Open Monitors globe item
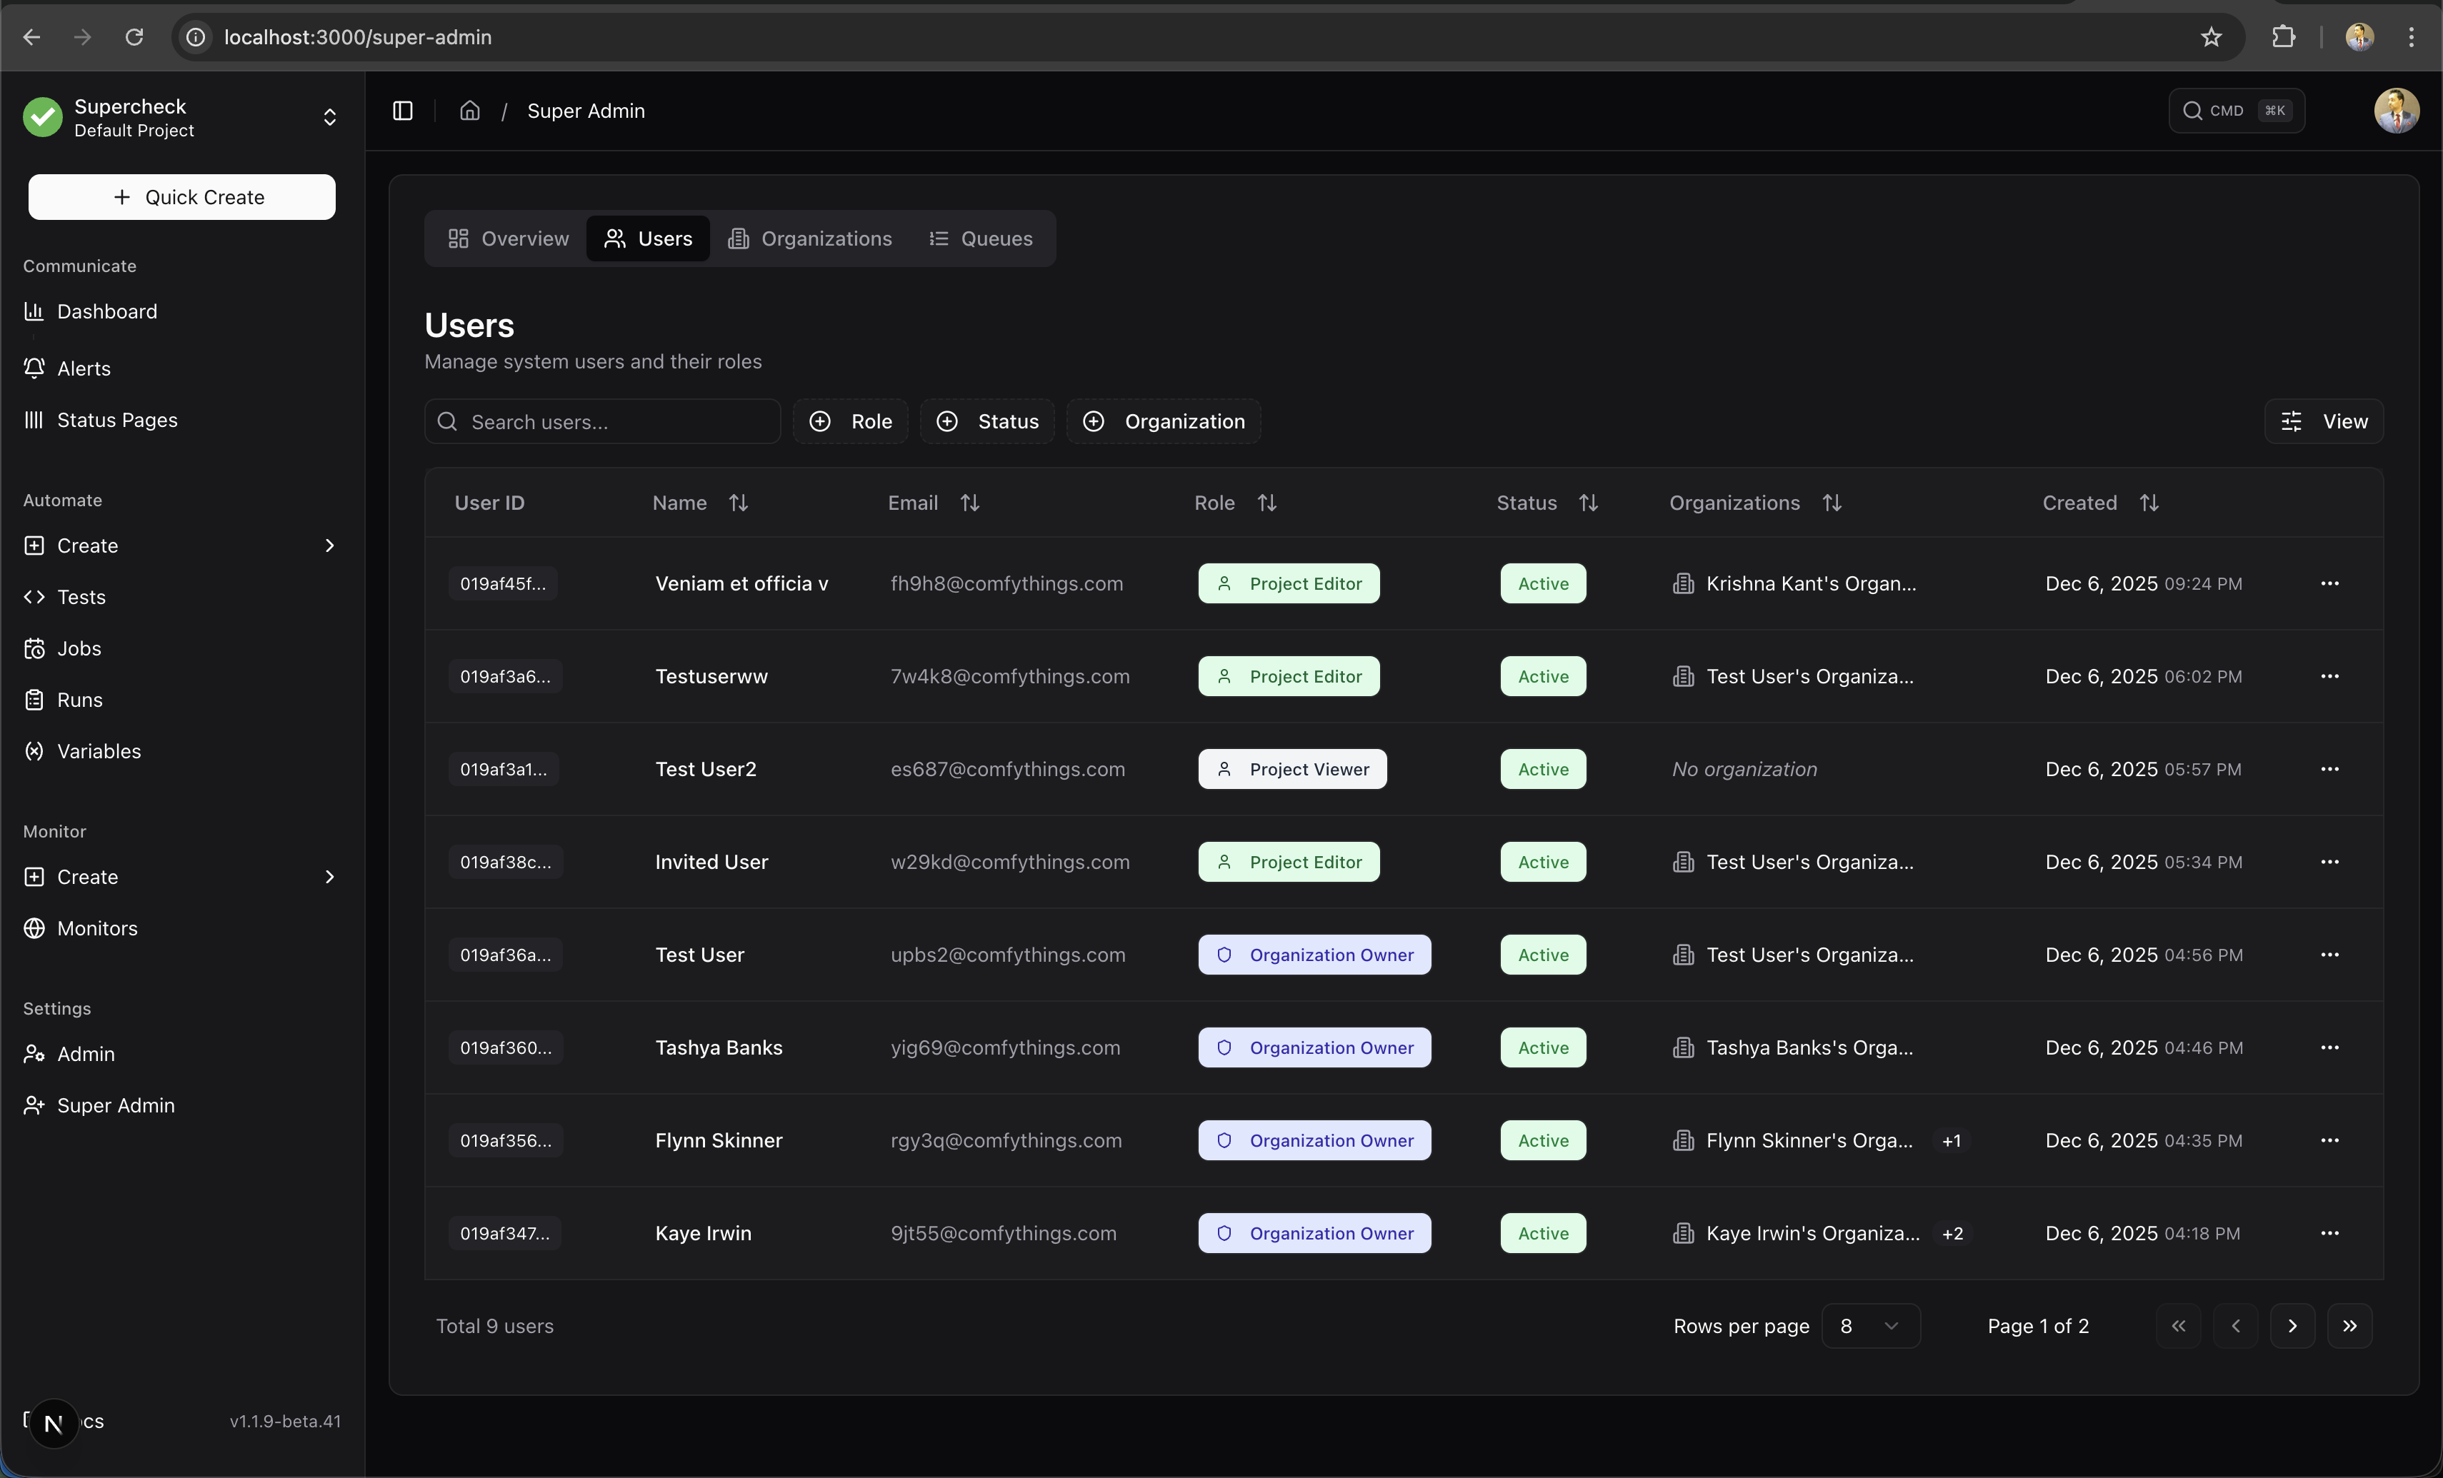This screenshot has width=2443, height=1478. click(x=97, y=927)
